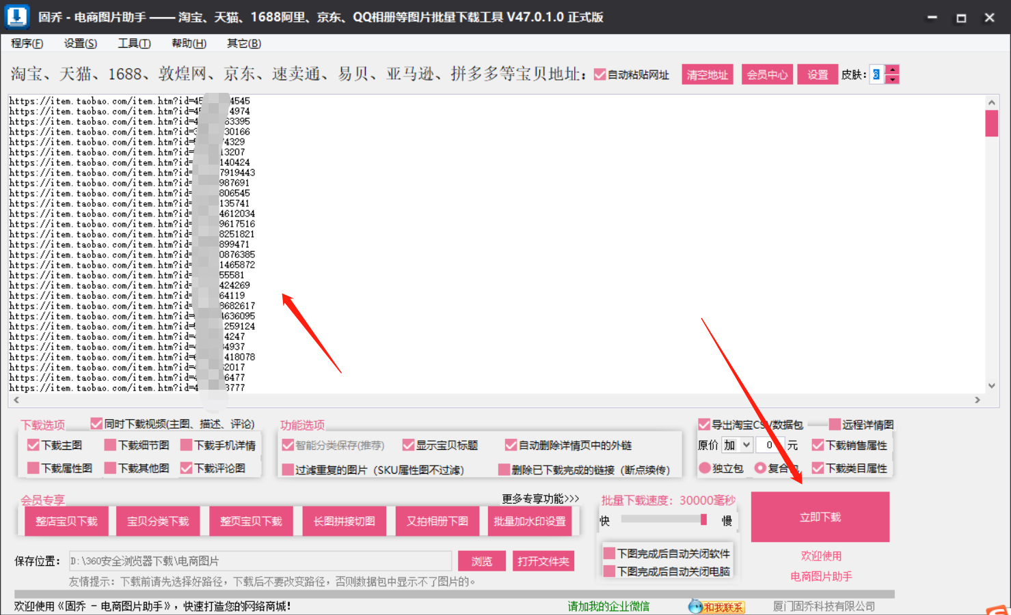Enable 远程详情图 checkbox
1011x615 pixels.
[835, 425]
